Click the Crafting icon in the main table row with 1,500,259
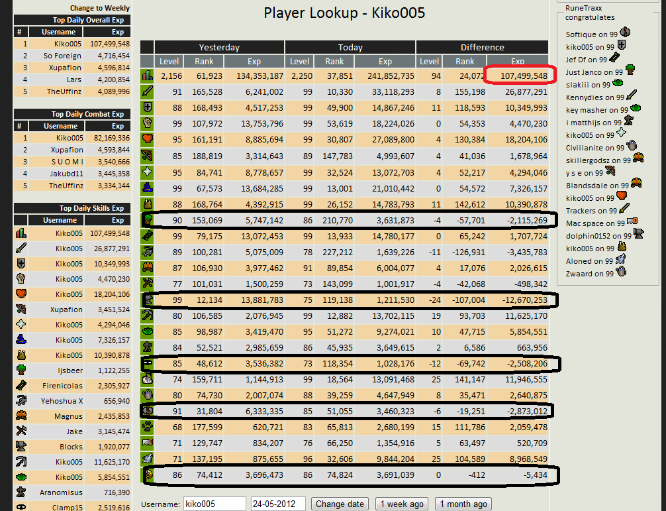The image size is (666, 511). 148,284
